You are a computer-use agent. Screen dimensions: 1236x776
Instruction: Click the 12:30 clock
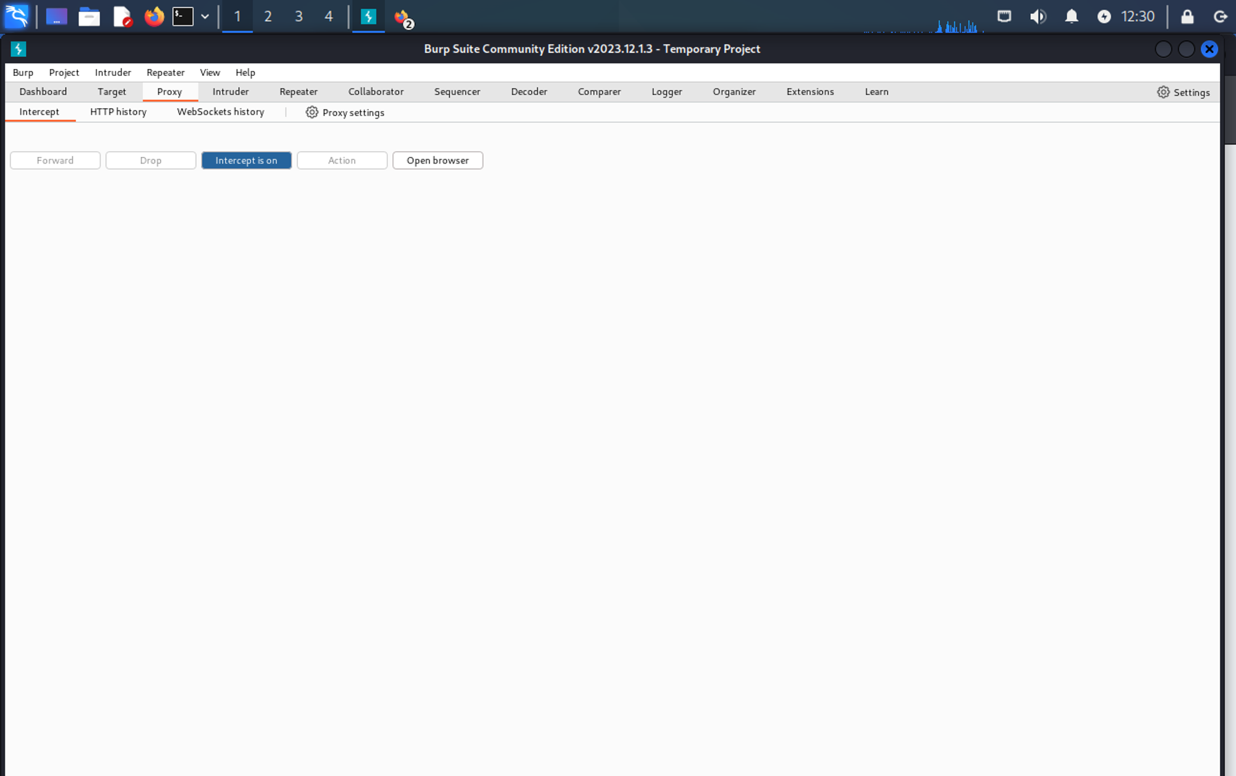coord(1138,16)
